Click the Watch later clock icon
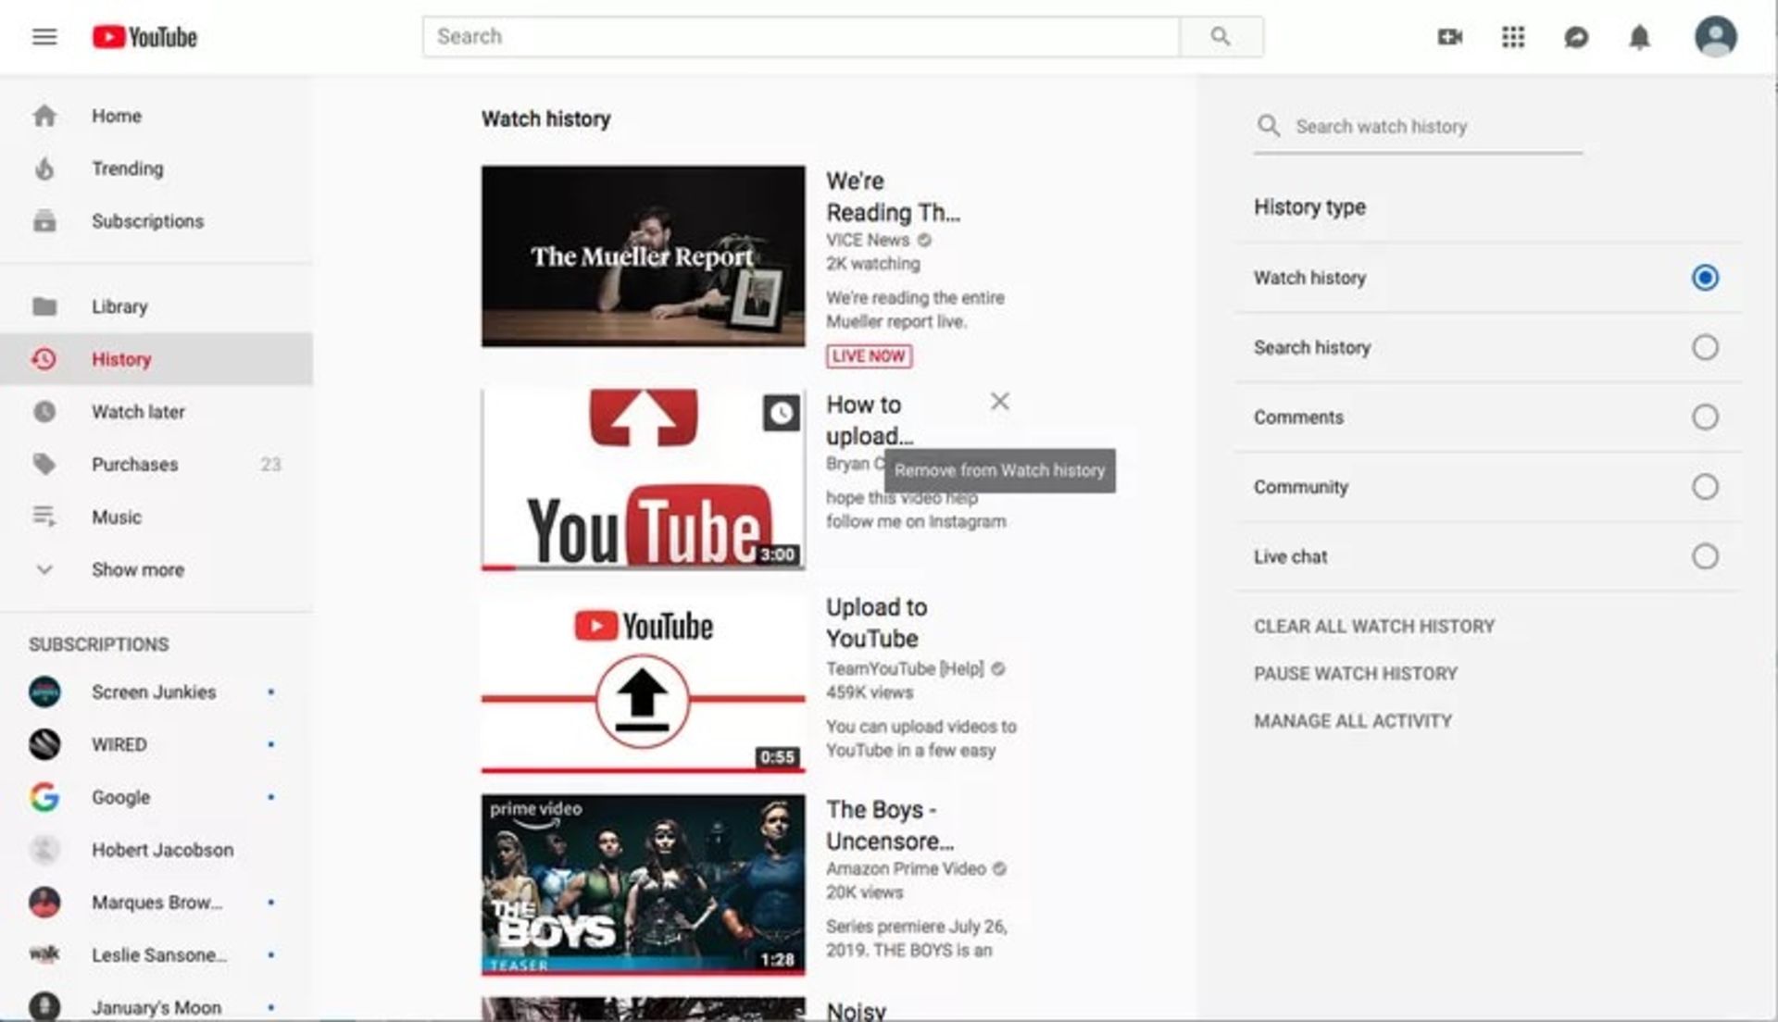Viewport: 1778px width, 1022px height. (x=44, y=412)
